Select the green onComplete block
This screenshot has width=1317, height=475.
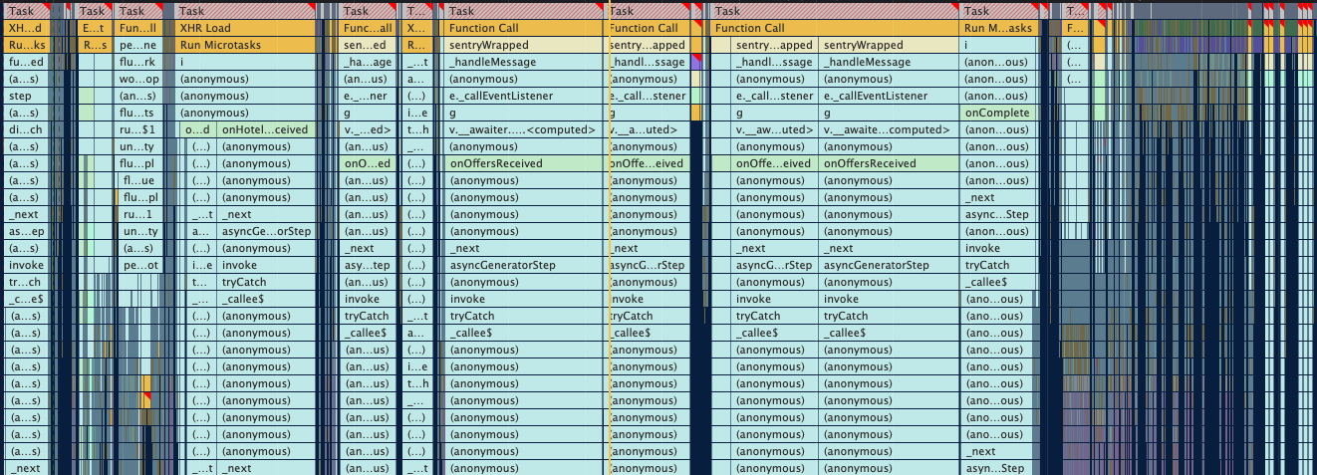point(998,113)
